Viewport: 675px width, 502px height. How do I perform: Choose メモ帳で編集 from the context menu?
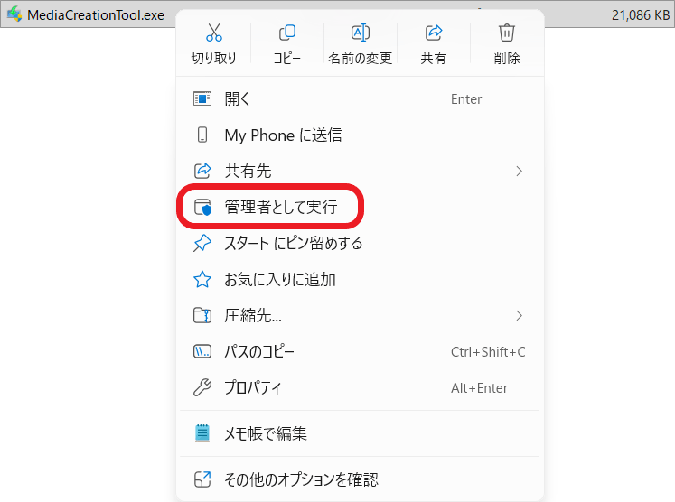coord(266,434)
